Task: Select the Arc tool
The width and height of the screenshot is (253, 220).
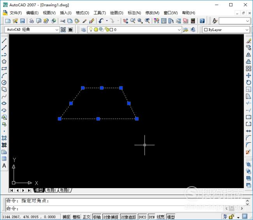Action: coord(4,75)
